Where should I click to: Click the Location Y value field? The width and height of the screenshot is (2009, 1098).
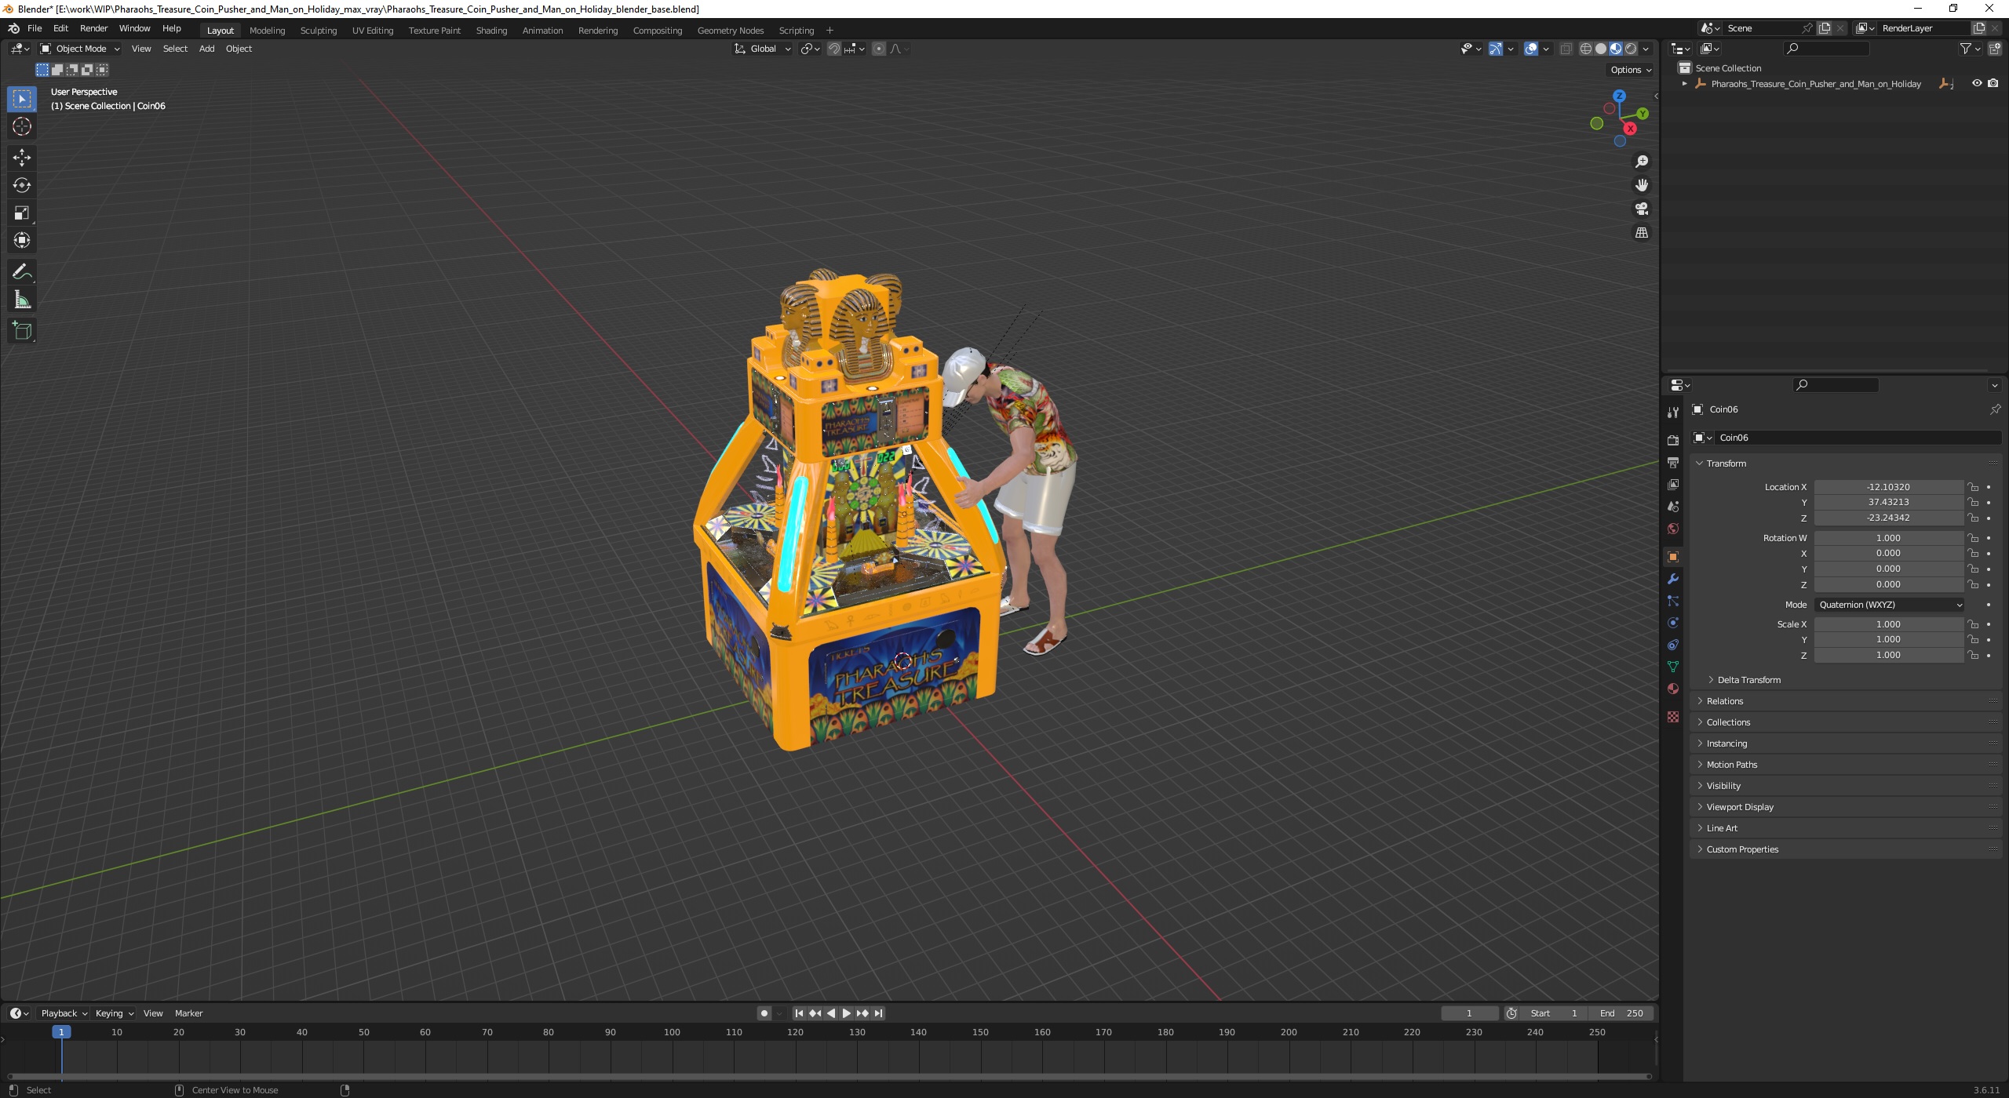coord(1888,503)
